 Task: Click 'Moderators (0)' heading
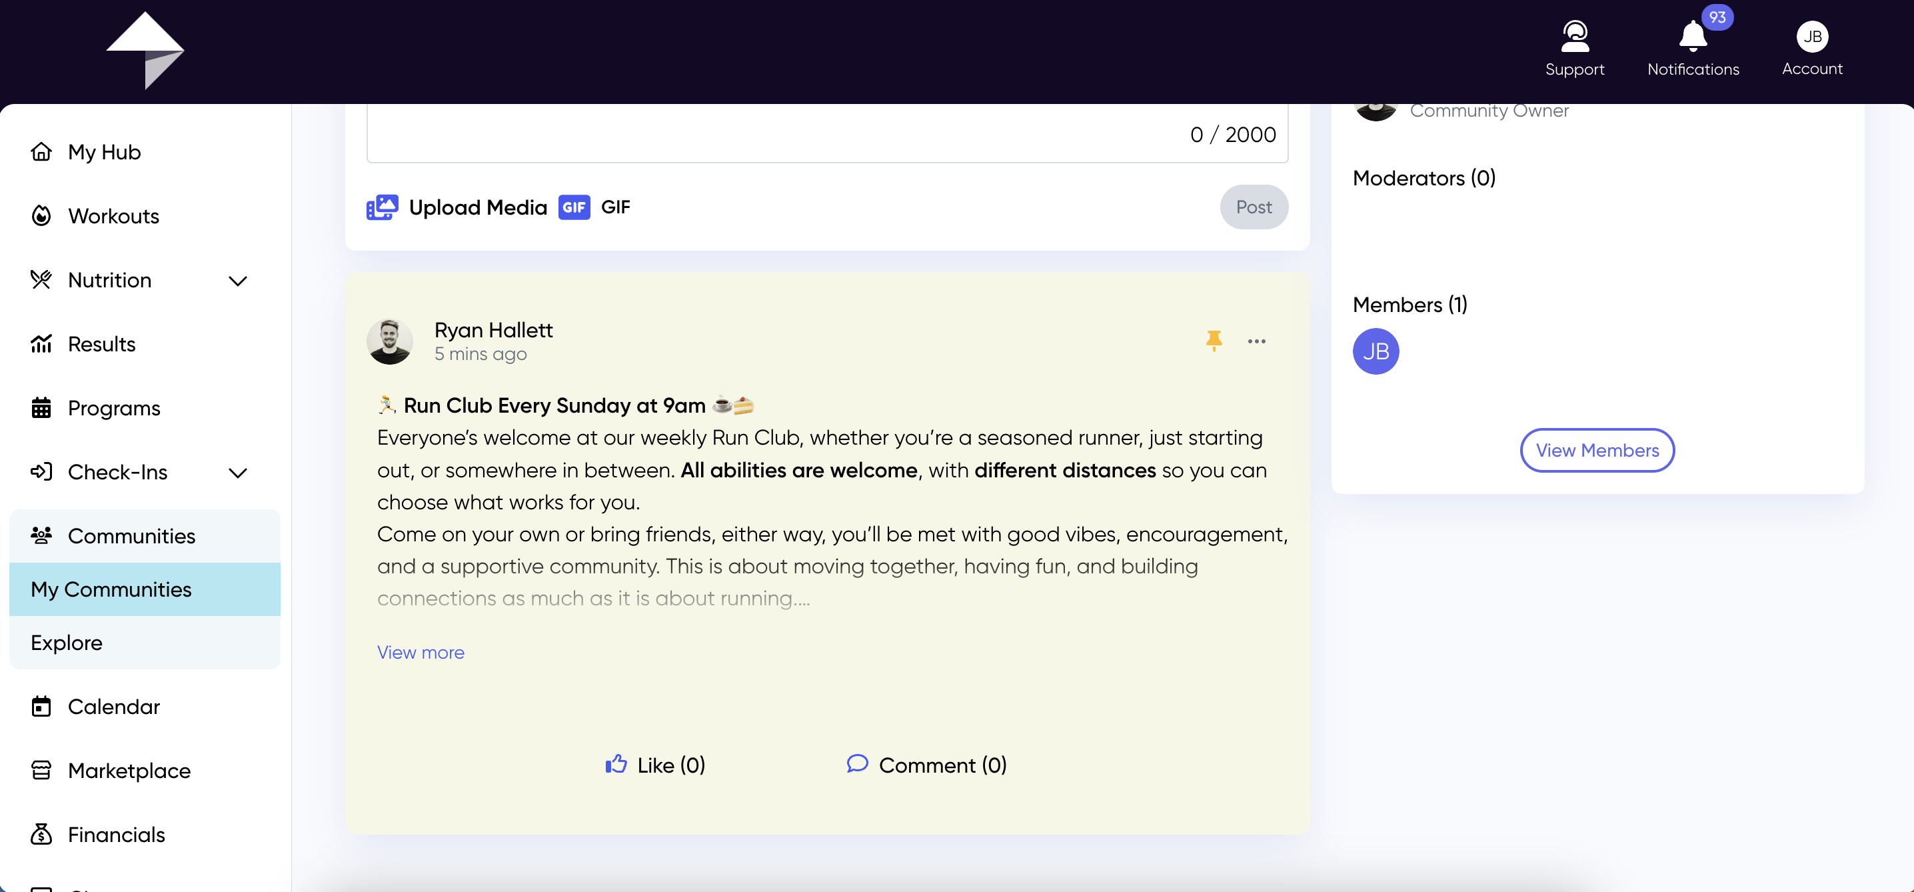click(1424, 177)
